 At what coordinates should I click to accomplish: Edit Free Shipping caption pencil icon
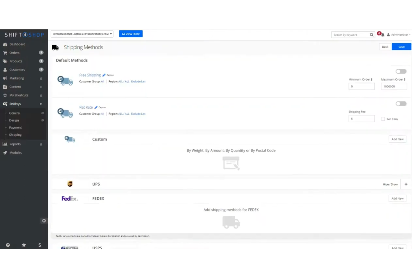click(x=104, y=75)
